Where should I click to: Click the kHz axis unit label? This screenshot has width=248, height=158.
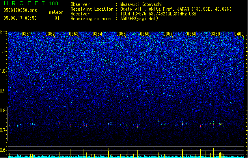pyautogui.click(x=4, y=32)
